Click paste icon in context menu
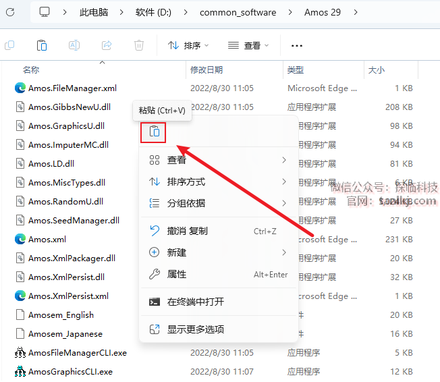The image size is (440, 382). click(155, 132)
